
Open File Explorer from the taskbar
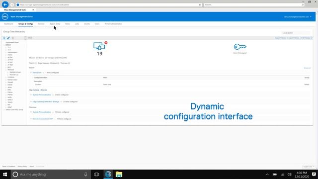[x=119, y=175]
